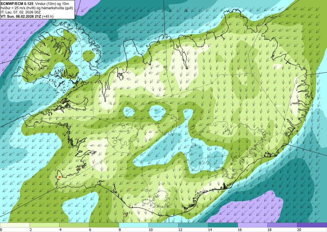Click the orange gust marker on Reykjanes peninsula
This screenshot has height=232, width=327.
[x=60, y=177]
